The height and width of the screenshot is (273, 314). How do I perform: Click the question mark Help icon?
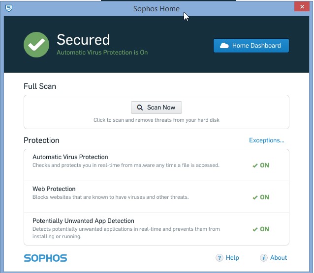[x=220, y=258]
